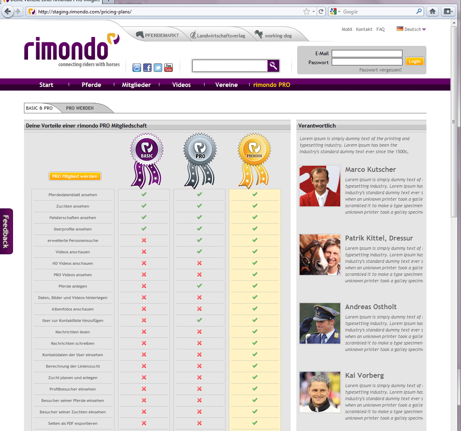Open rimondo Facebook page icon
The image size is (461, 431).
(147, 67)
